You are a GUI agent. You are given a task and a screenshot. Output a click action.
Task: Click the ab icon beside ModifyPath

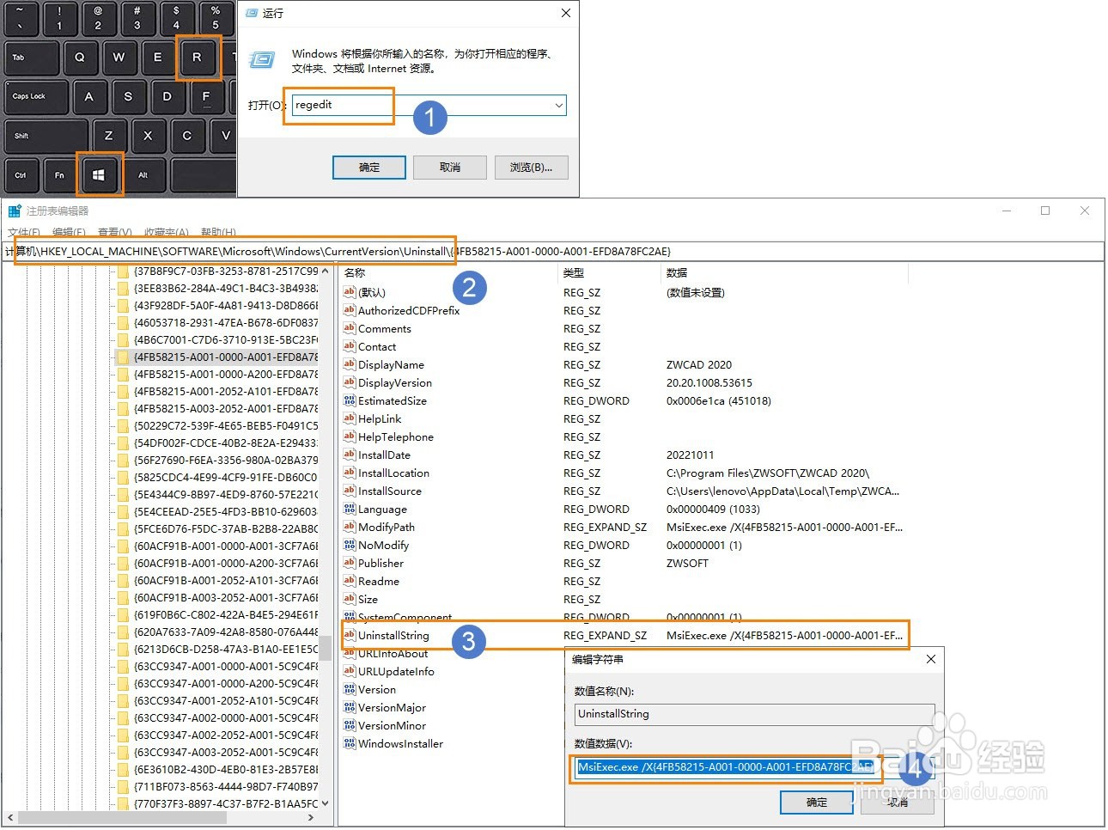point(349,527)
